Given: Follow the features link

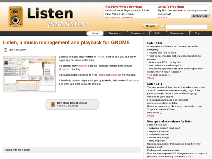Looking at the screenshot, I should (x=83, y=66).
